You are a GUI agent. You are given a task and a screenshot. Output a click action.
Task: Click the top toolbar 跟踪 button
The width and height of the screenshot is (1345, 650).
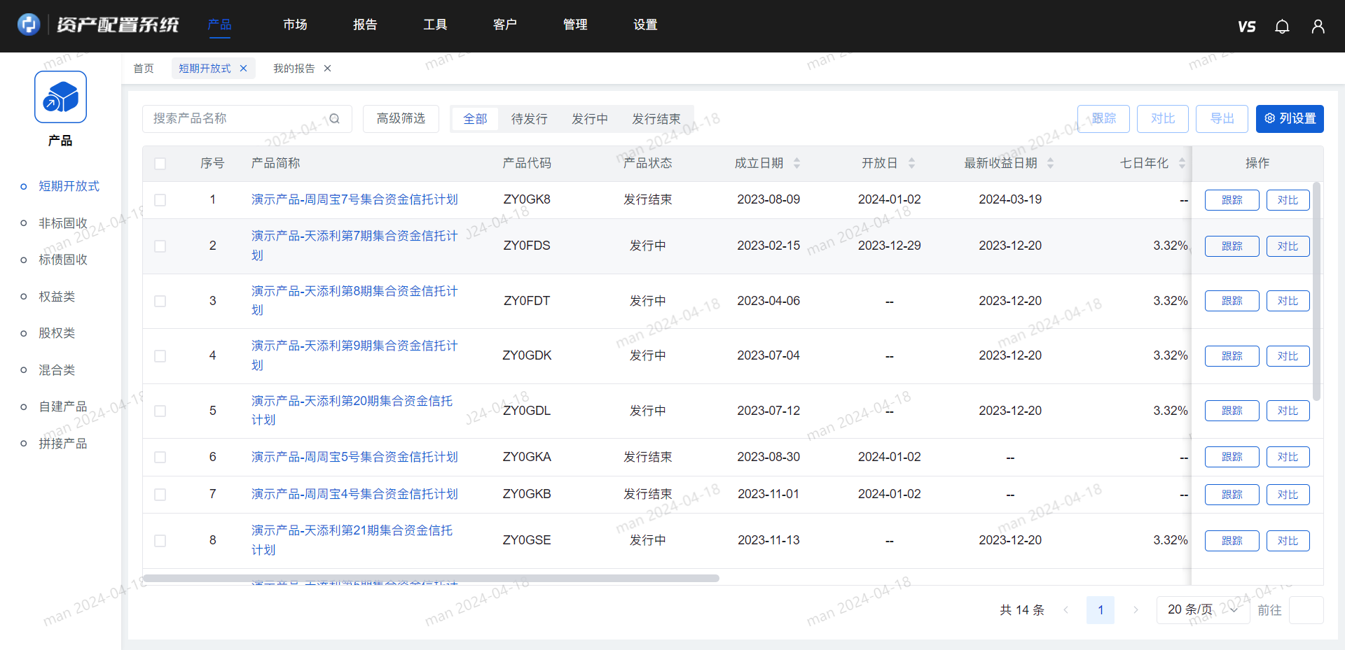pyautogui.click(x=1103, y=119)
